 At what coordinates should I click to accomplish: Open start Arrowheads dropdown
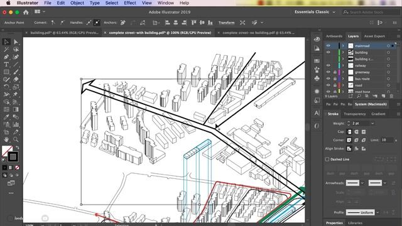pyautogui.click(x=362, y=183)
